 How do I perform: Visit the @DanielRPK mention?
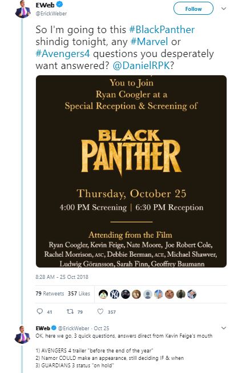pos(142,66)
